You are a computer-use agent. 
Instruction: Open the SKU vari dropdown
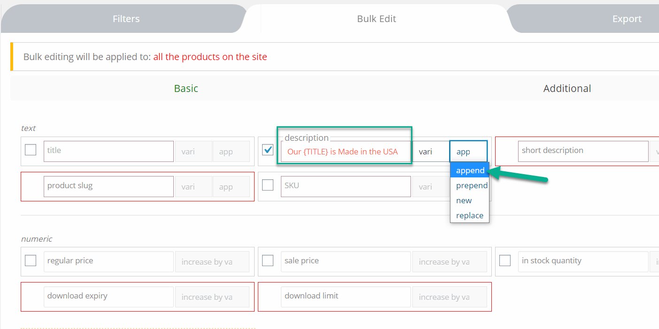pos(431,187)
